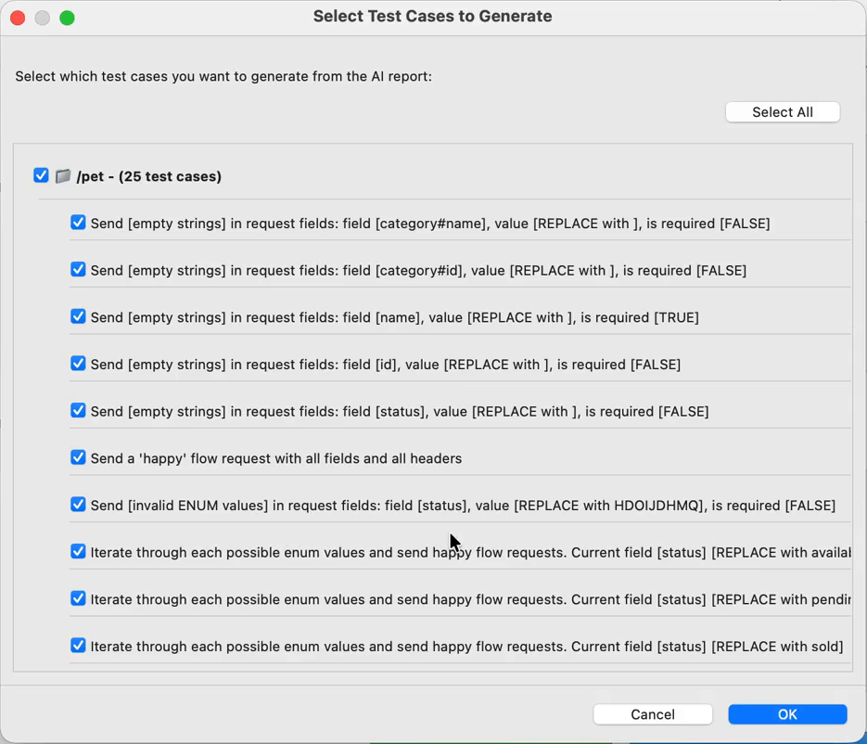
Task: Uncheck invalid ENUM values HDOIJDHMQ test case
Action: coord(78,505)
